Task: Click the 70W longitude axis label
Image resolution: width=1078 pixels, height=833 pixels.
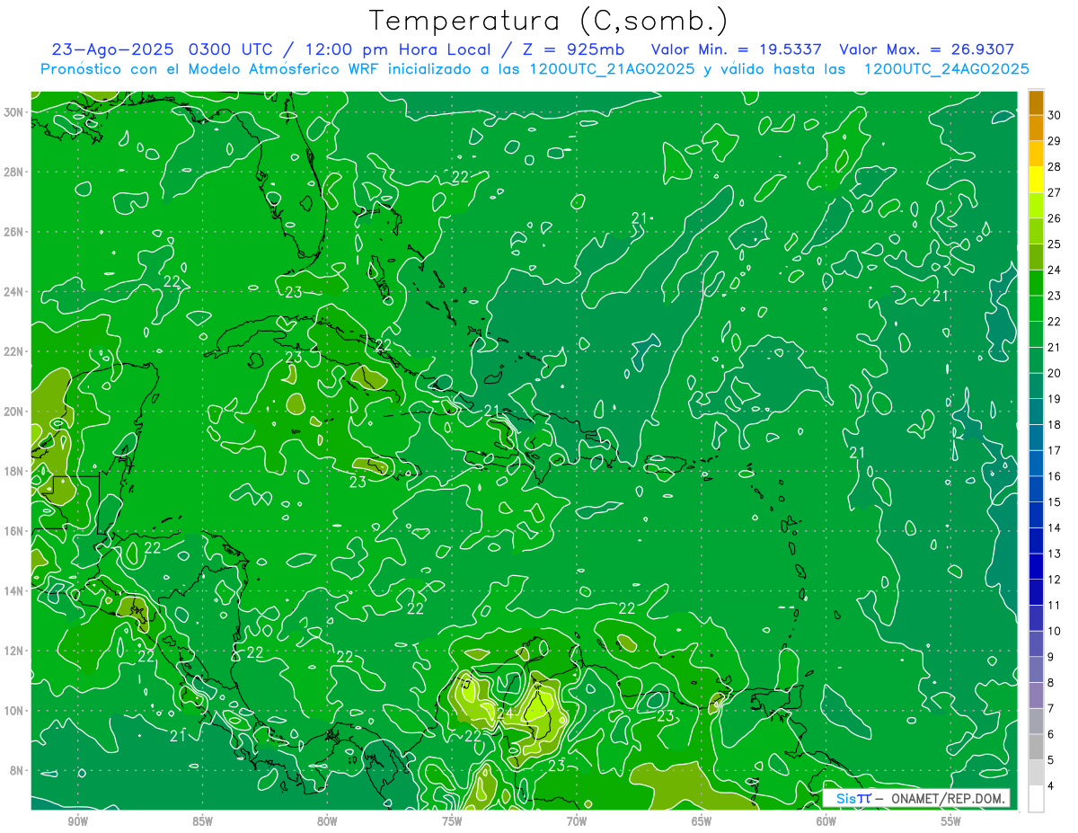Action: (577, 821)
